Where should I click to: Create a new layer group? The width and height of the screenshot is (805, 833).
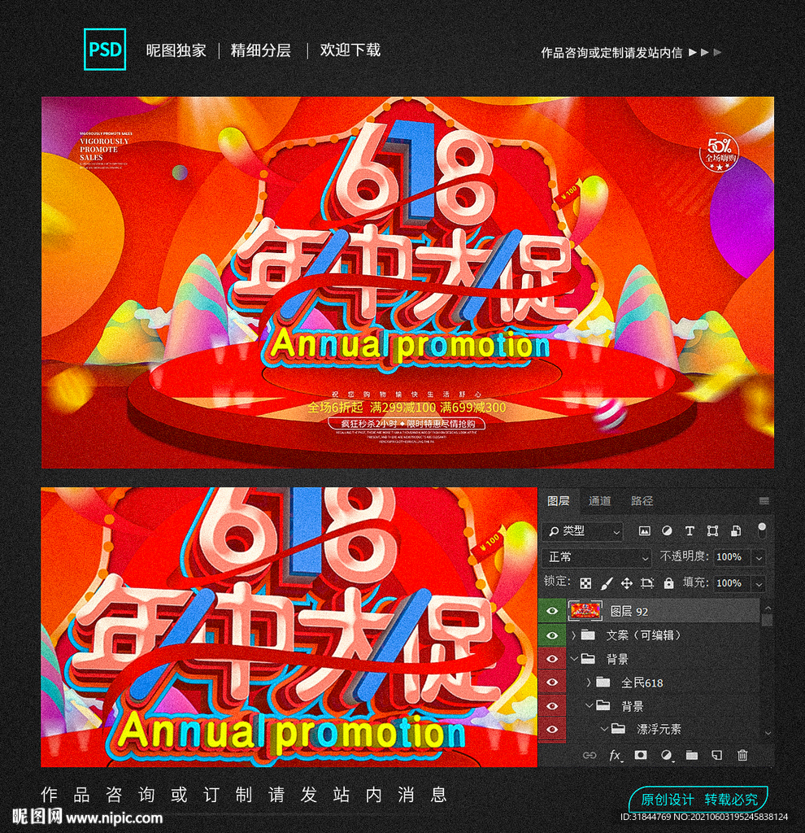[691, 756]
